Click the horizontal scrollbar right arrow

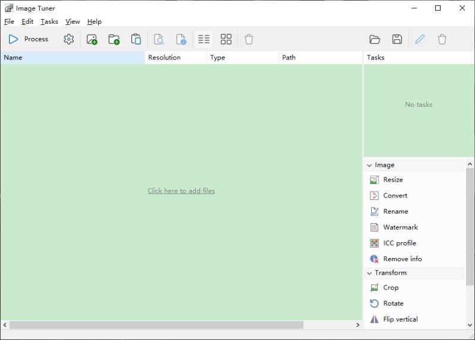point(358,325)
